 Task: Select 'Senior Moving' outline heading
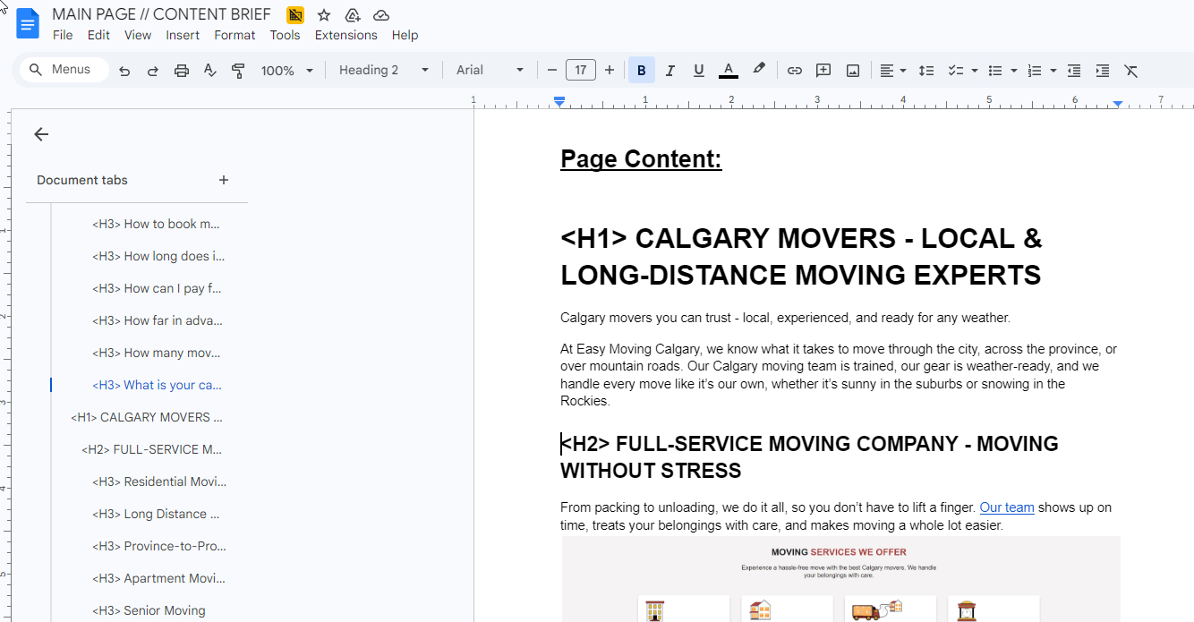[149, 610]
